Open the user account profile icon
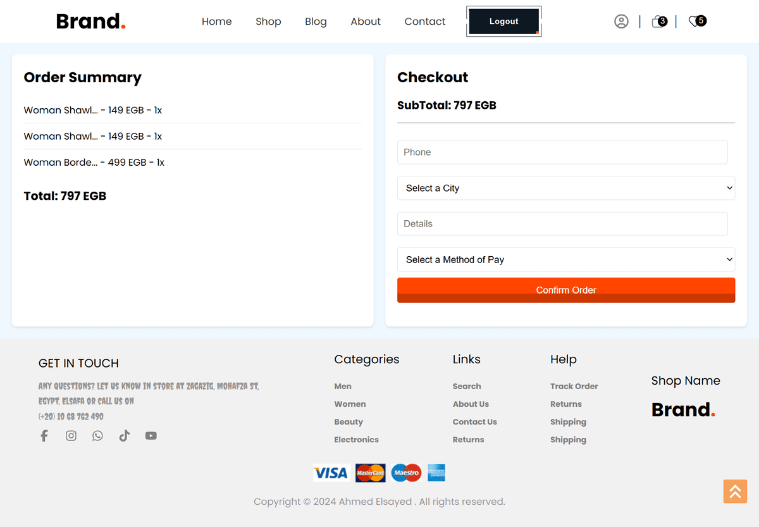Screen dimensions: 759x527 [x=621, y=22]
